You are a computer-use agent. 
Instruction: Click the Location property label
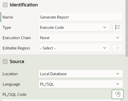point(10,74)
